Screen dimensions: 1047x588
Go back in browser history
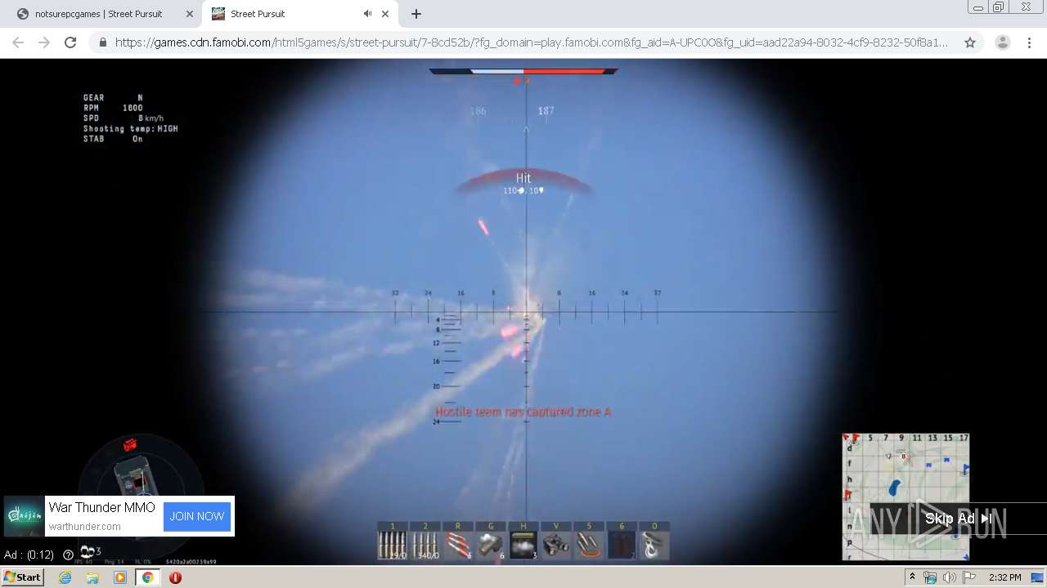18,42
